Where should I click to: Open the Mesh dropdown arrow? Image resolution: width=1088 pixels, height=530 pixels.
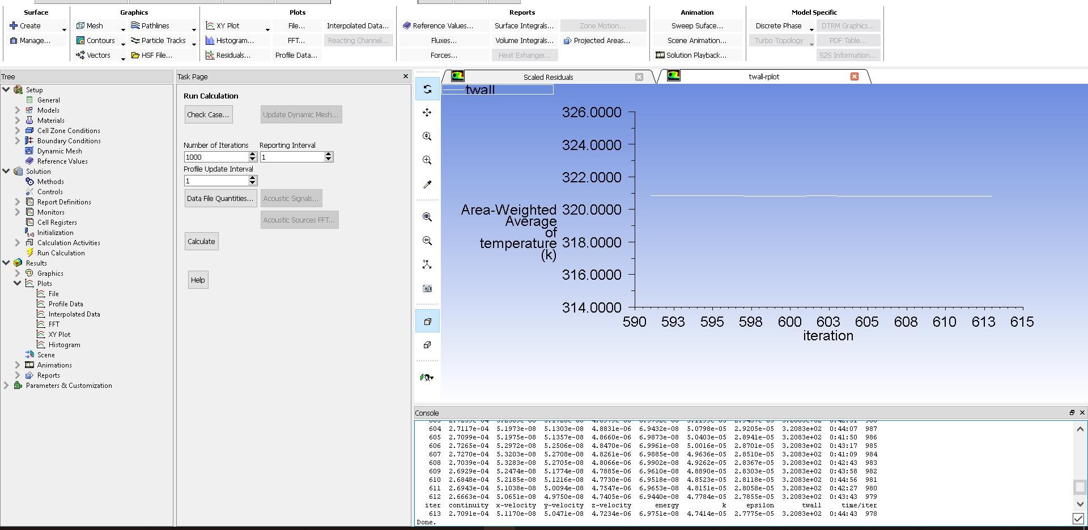(123, 29)
